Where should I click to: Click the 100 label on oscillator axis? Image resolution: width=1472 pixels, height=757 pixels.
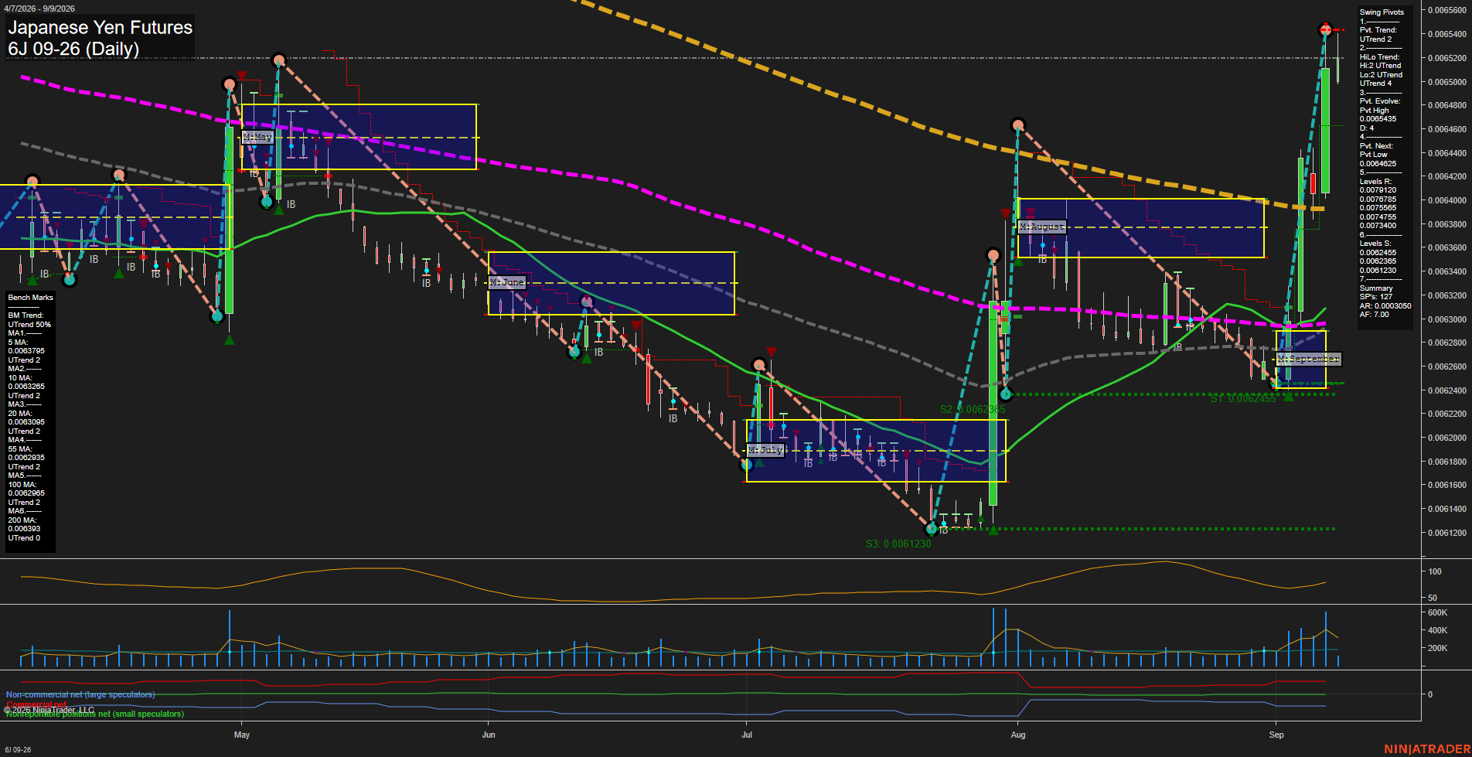(1435, 572)
